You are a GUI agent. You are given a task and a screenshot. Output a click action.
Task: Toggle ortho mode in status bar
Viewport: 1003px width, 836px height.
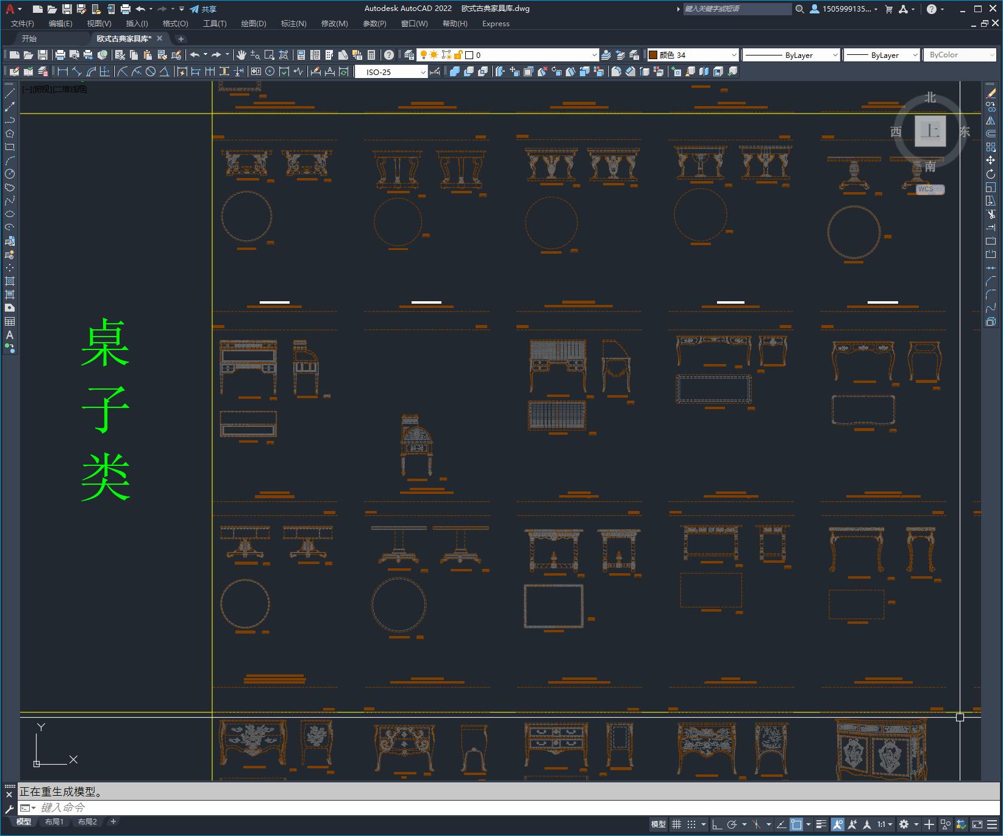[717, 824]
